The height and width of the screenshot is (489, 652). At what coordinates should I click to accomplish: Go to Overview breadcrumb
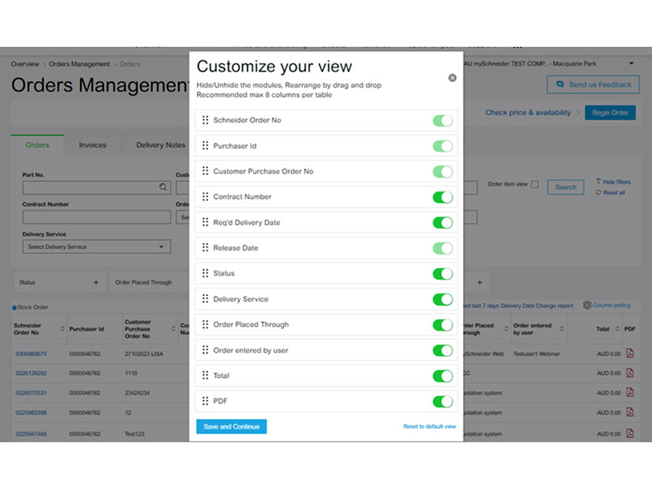tap(25, 64)
